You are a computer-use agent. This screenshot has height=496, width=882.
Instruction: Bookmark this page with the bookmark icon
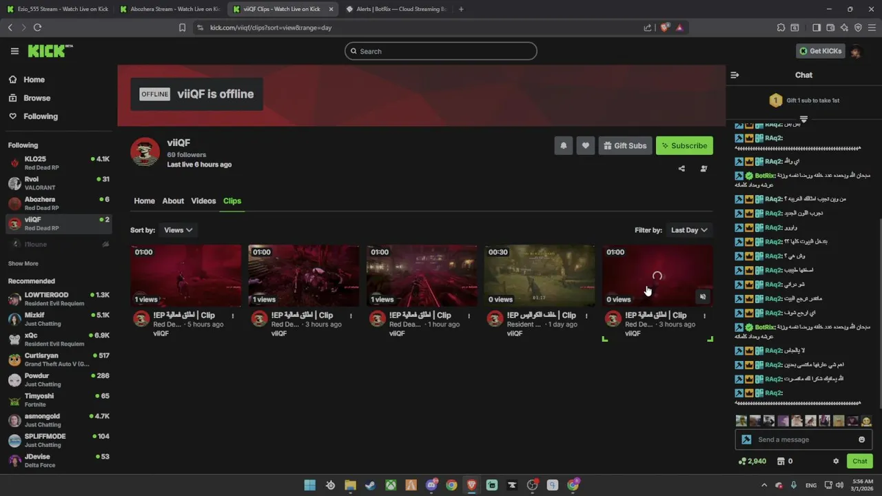(182, 28)
